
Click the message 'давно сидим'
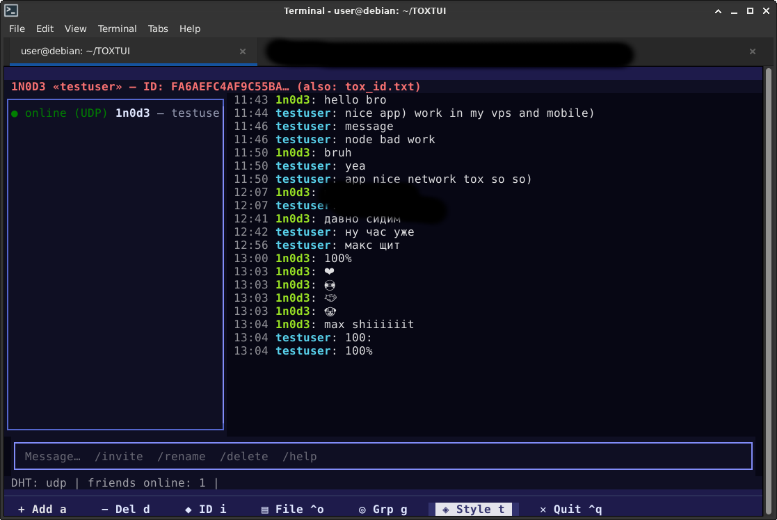click(x=362, y=219)
